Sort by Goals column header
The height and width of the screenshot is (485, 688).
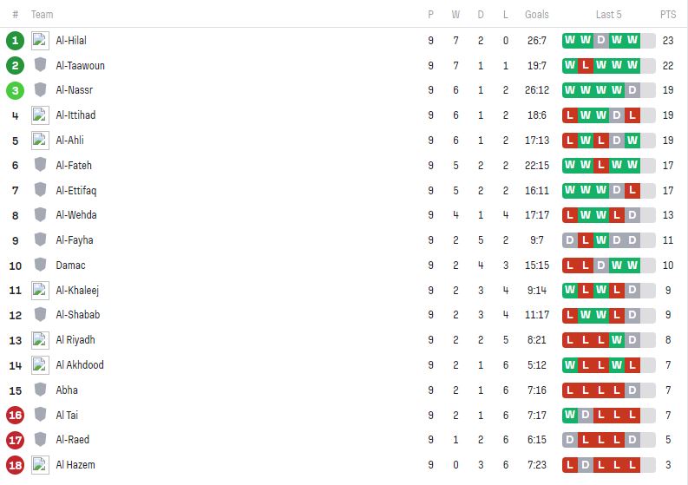click(537, 15)
